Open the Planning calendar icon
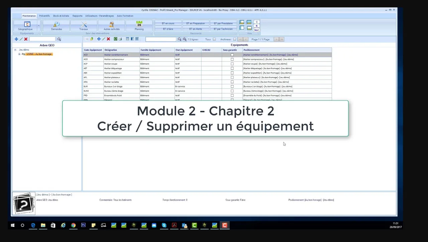The height and width of the screenshot is (242, 428). tap(139, 26)
